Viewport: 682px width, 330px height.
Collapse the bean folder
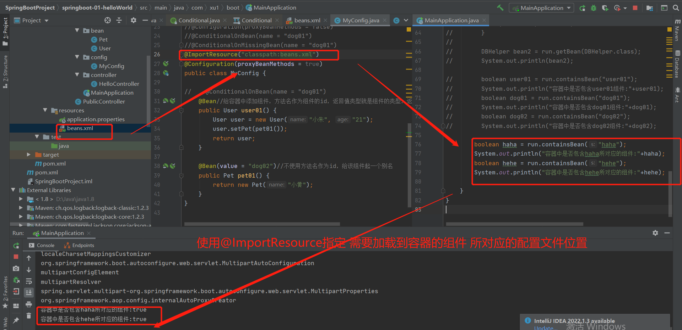pos(77,30)
